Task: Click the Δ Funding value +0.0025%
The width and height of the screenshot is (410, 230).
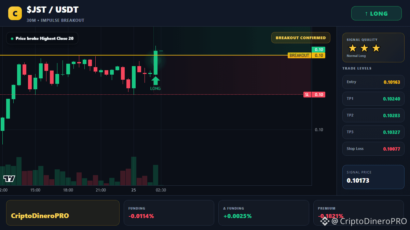Action: 237,216
